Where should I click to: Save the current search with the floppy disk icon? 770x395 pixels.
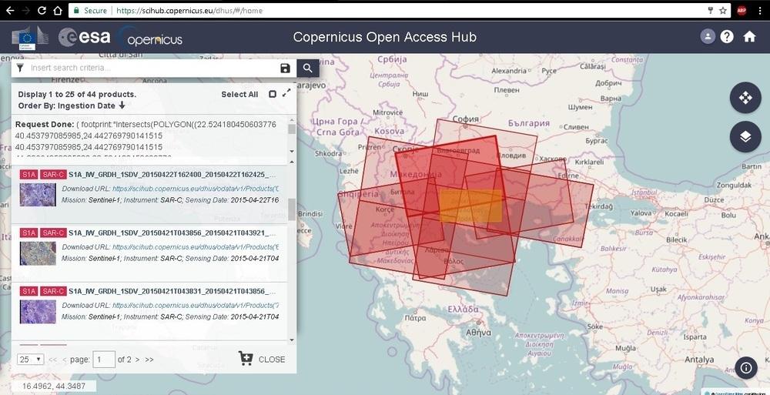pyautogui.click(x=286, y=69)
